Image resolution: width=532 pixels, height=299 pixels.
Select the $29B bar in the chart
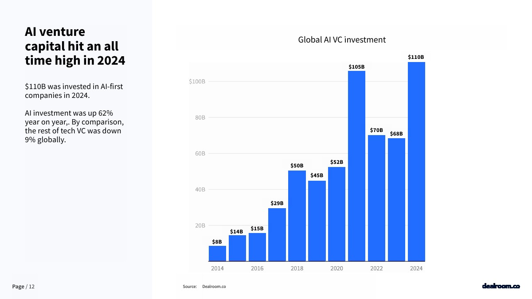277,234
